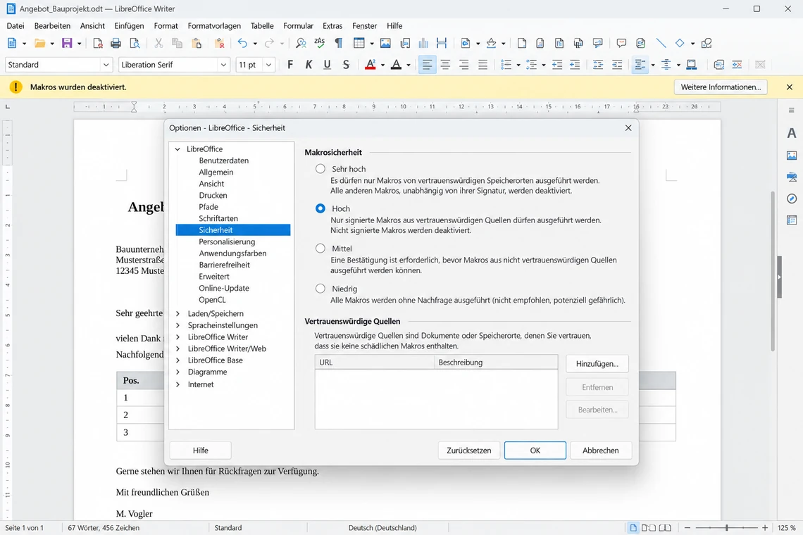Click the OK button in options dialog
The image size is (803, 535).
pyautogui.click(x=535, y=451)
